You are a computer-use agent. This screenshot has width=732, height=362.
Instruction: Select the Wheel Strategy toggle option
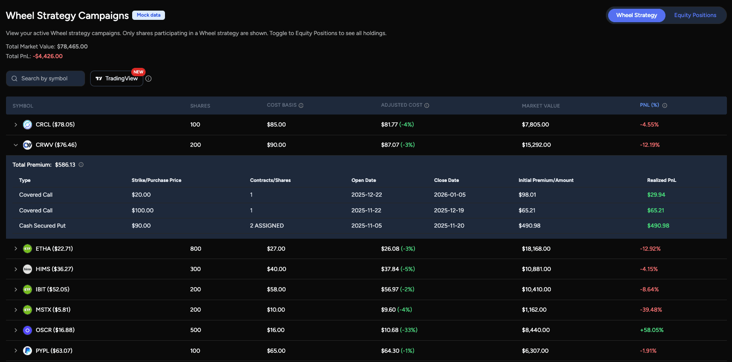tap(636, 15)
